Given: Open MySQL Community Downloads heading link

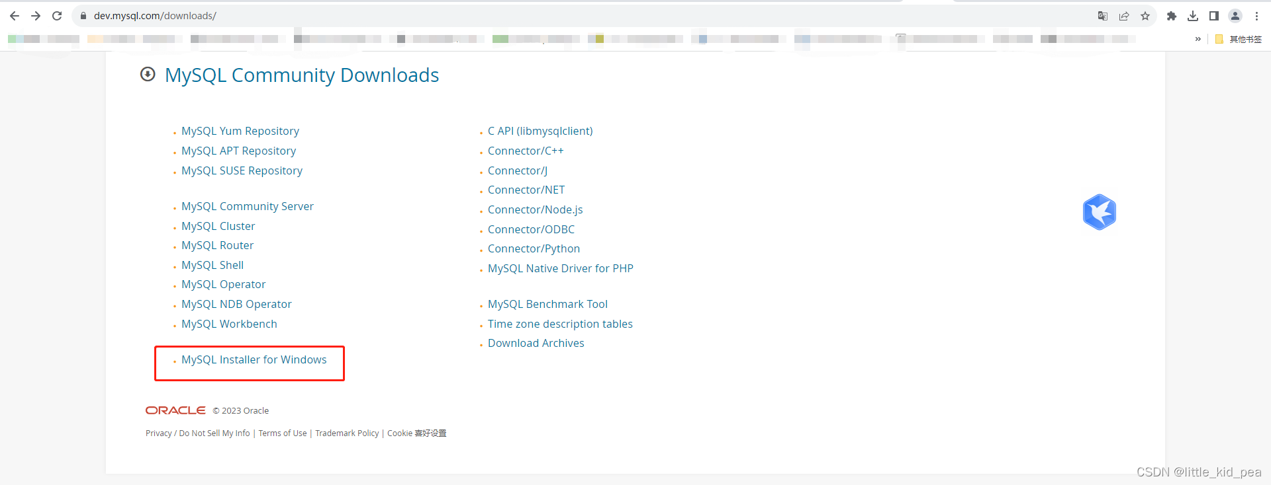Looking at the screenshot, I should 302,75.
